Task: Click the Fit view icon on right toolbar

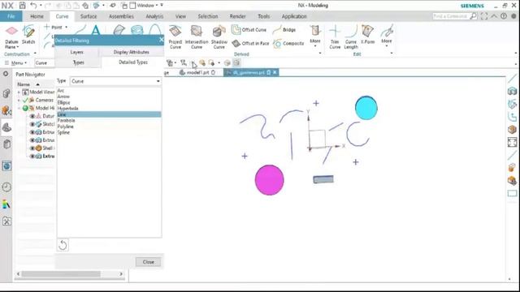Action: [512, 143]
